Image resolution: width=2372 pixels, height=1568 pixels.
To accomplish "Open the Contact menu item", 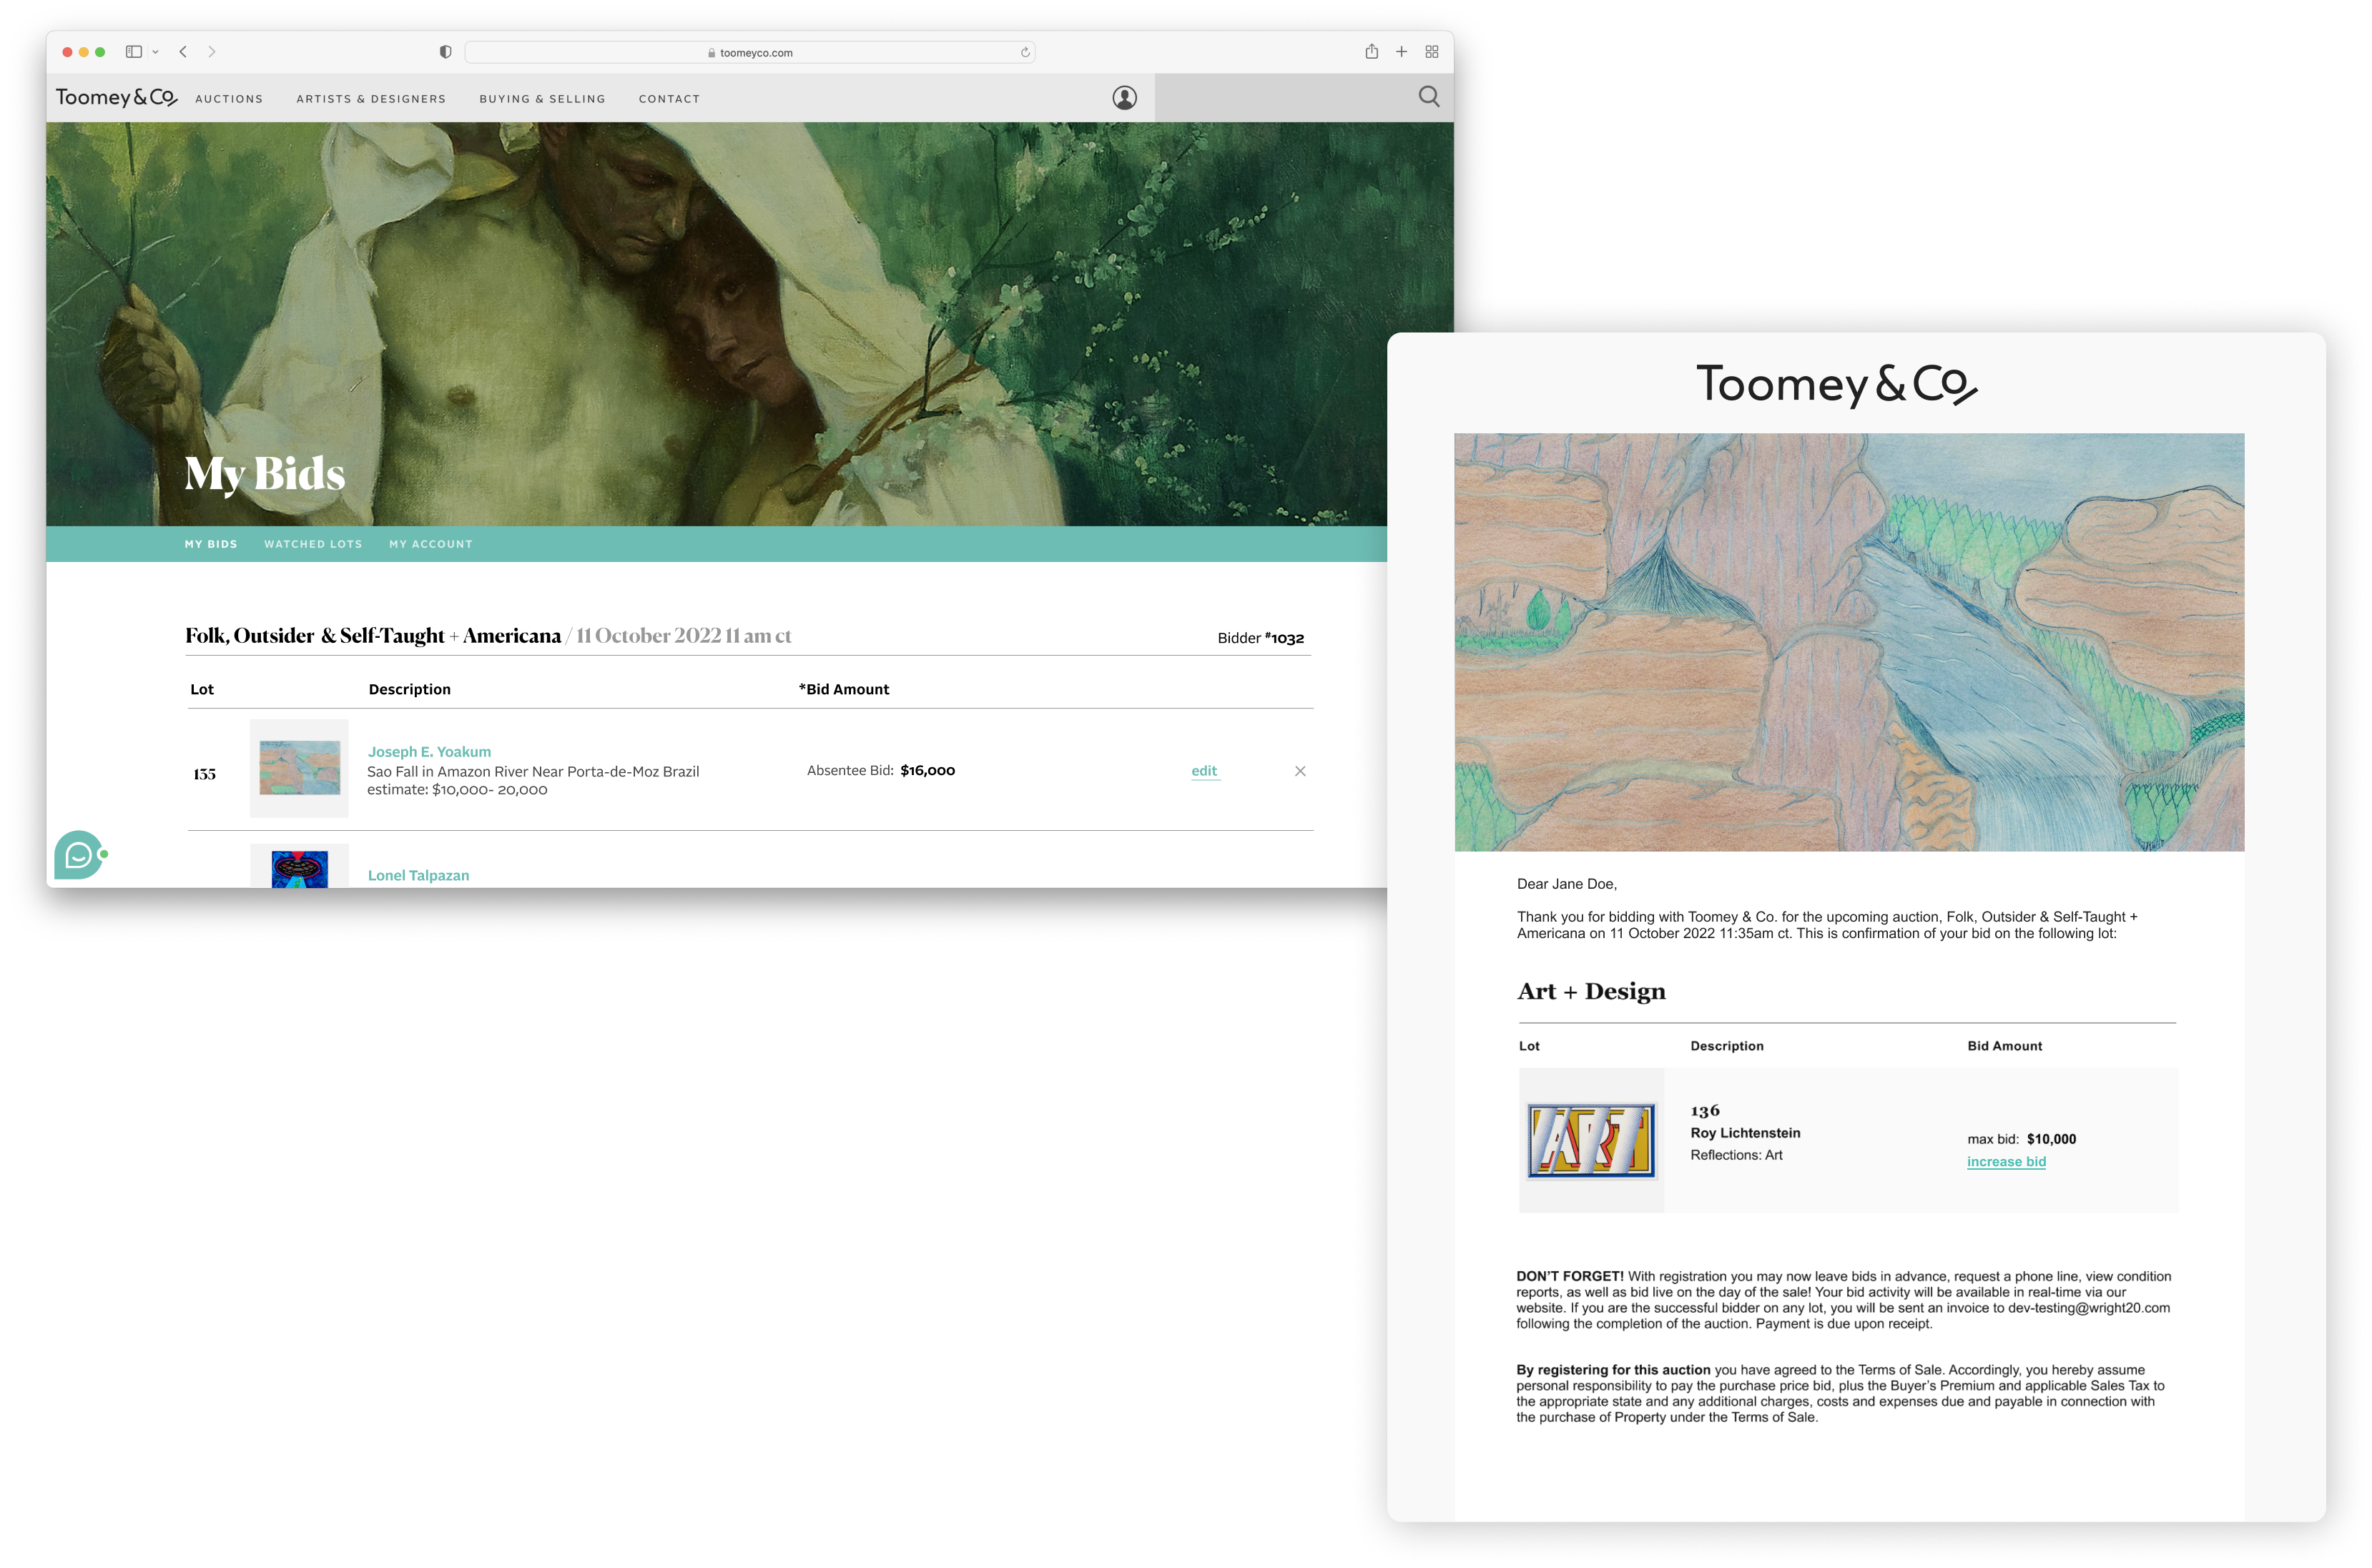I will point(669,99).
